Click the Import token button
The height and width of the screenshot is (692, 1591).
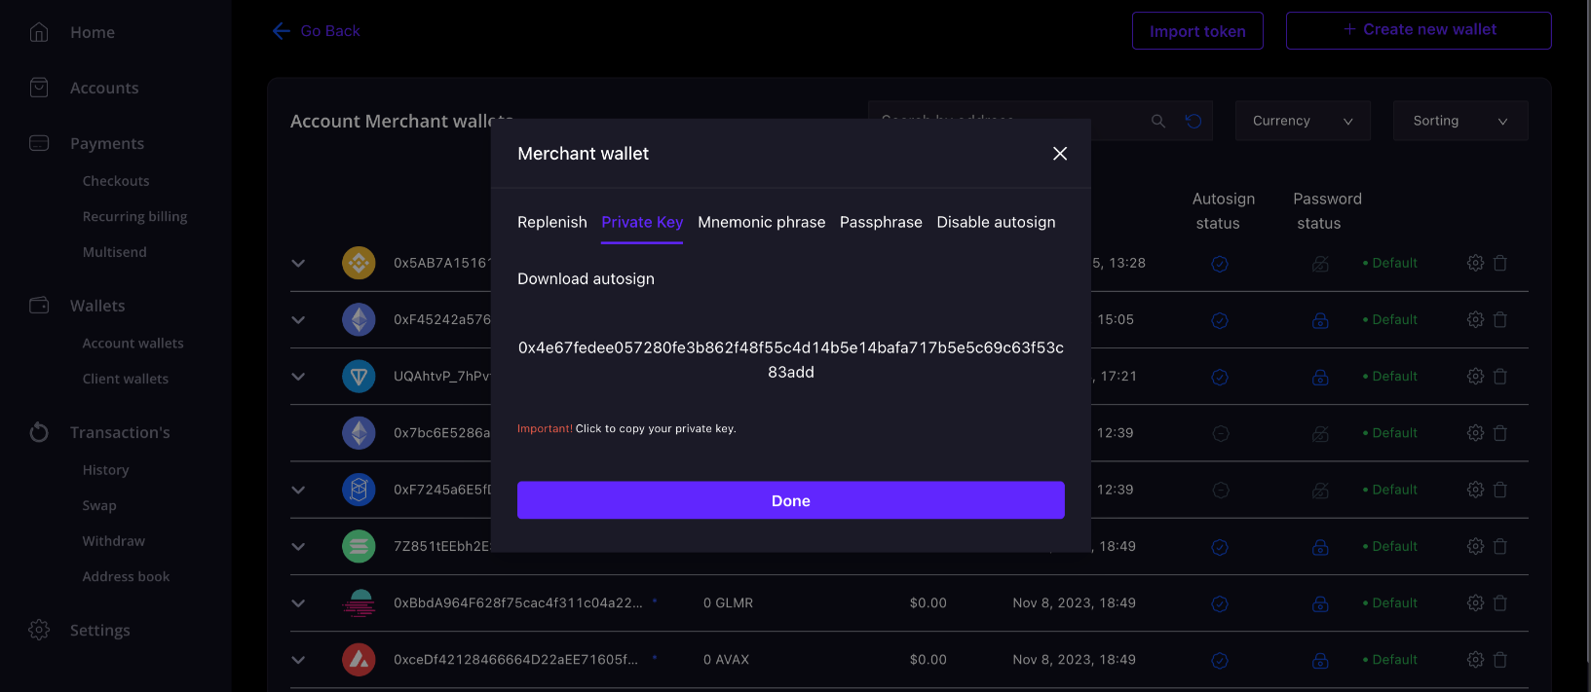point(1197,31)
